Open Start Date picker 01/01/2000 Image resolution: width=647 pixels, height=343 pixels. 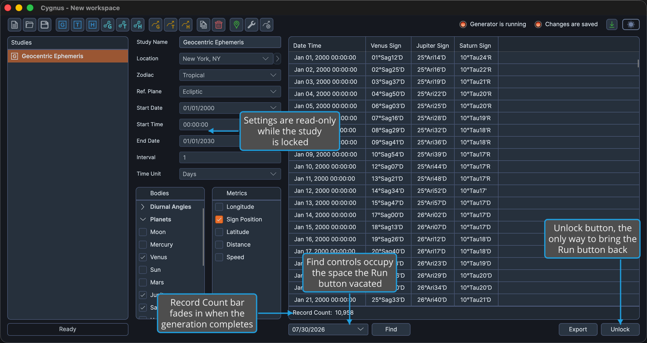(x=230, y=108)
